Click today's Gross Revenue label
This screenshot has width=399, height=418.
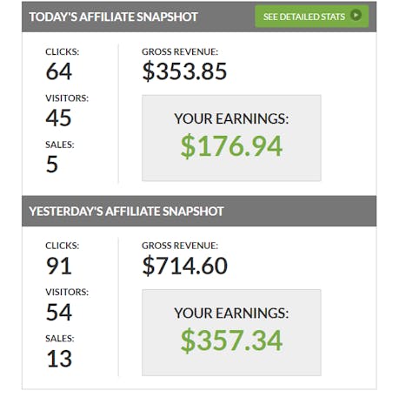tap(180, 52)
